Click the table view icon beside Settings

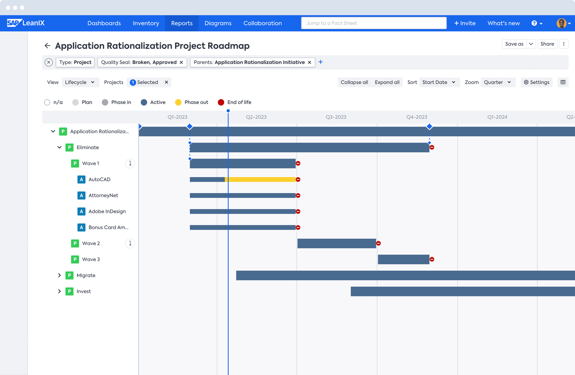point(563,82)
